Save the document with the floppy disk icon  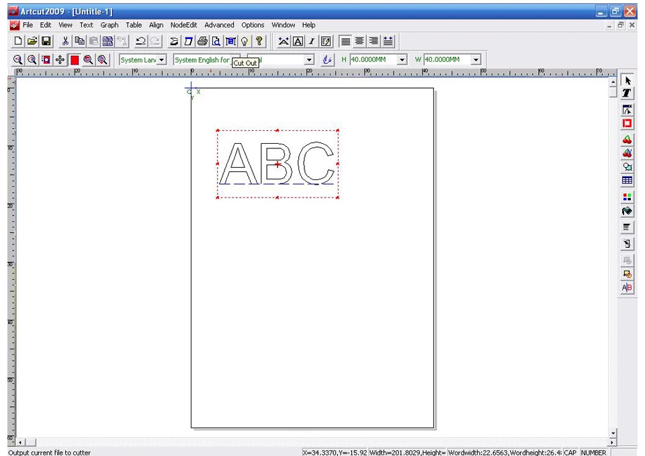click(x=46, y=41)
